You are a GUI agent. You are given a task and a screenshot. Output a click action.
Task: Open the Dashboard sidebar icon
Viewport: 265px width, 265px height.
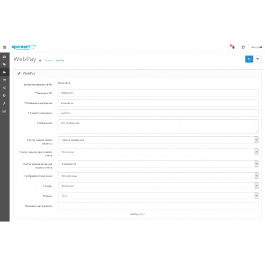click(4, 57)
